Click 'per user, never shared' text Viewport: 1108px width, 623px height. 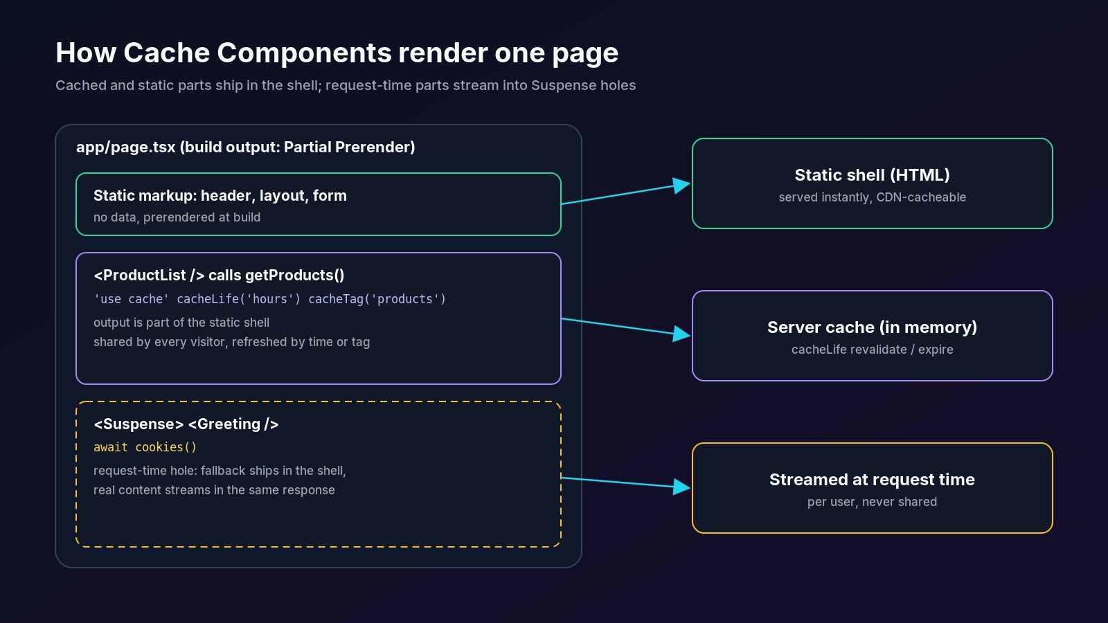point(873,502)
